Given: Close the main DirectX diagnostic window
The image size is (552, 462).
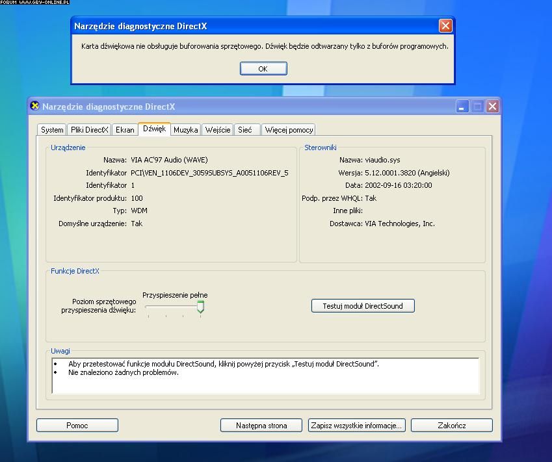Looking at the screenshot, I should click(492, 107).
